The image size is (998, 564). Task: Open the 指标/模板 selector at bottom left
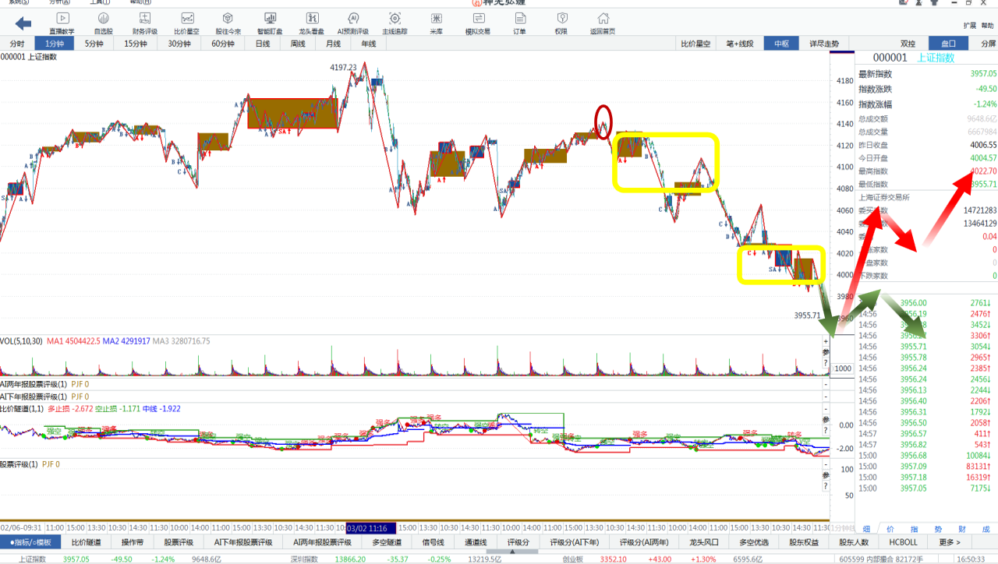pyautogui.click(x=30, y=542)
